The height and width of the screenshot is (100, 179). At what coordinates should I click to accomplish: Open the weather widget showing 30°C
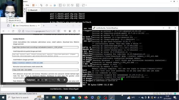pos(131,97)
